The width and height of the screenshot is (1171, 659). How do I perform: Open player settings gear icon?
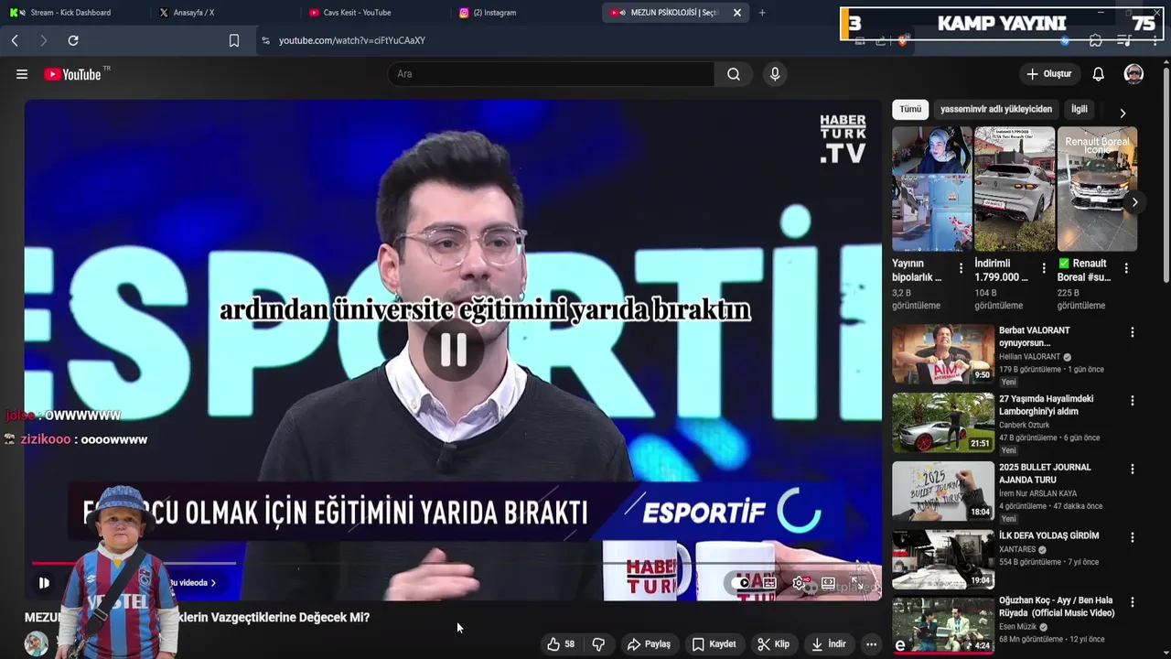click(800, 583)
